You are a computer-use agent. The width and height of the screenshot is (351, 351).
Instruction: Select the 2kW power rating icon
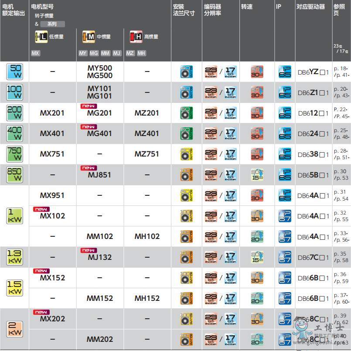(15, 329)
